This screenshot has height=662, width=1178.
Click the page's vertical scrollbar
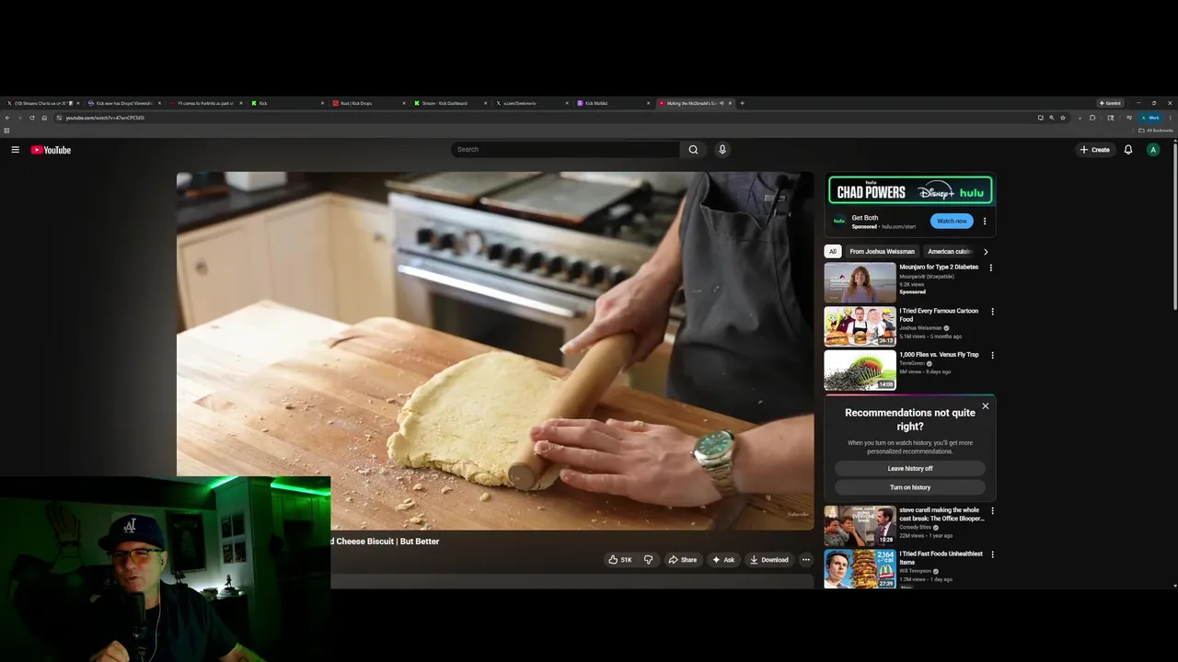[x=1173, y=225]
